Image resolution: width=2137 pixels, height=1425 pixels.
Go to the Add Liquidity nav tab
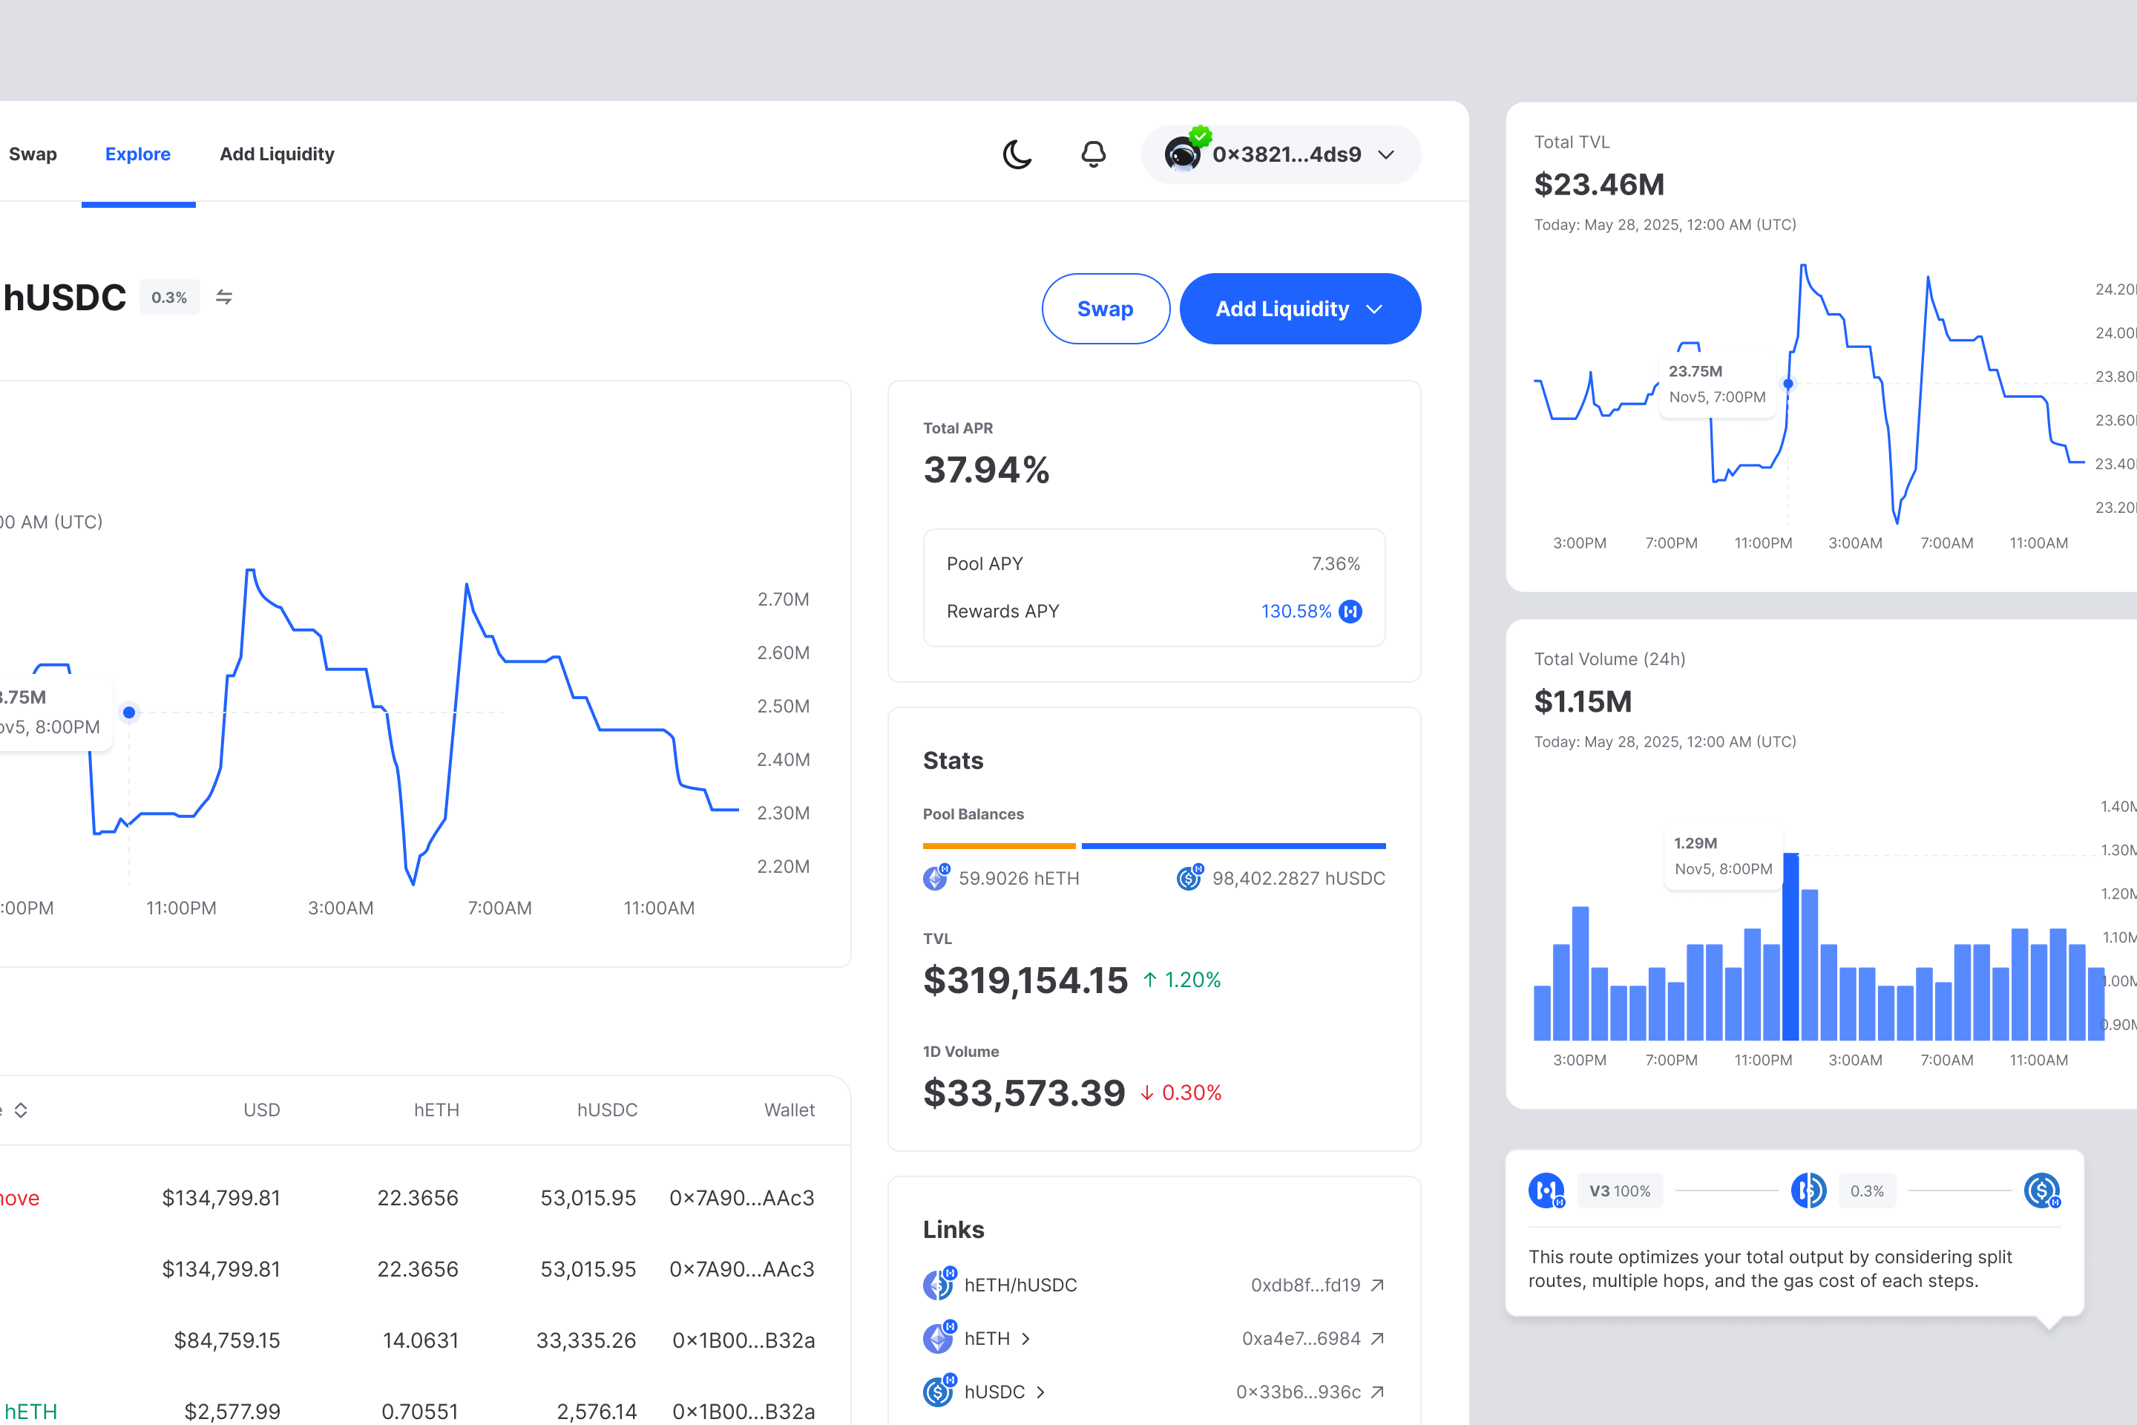277,154
